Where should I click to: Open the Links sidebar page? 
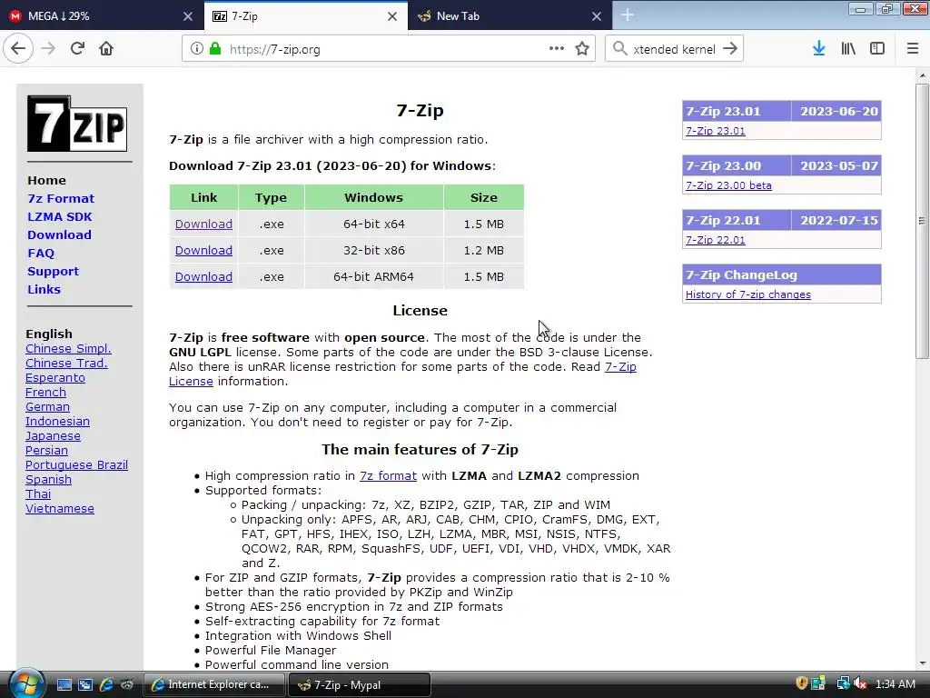pos(44,289)
